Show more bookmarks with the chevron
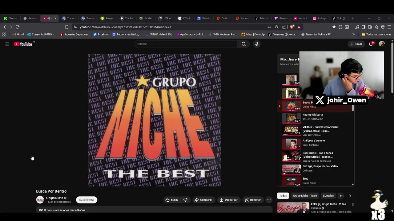 pyautogui.click(x=353, y=34)
